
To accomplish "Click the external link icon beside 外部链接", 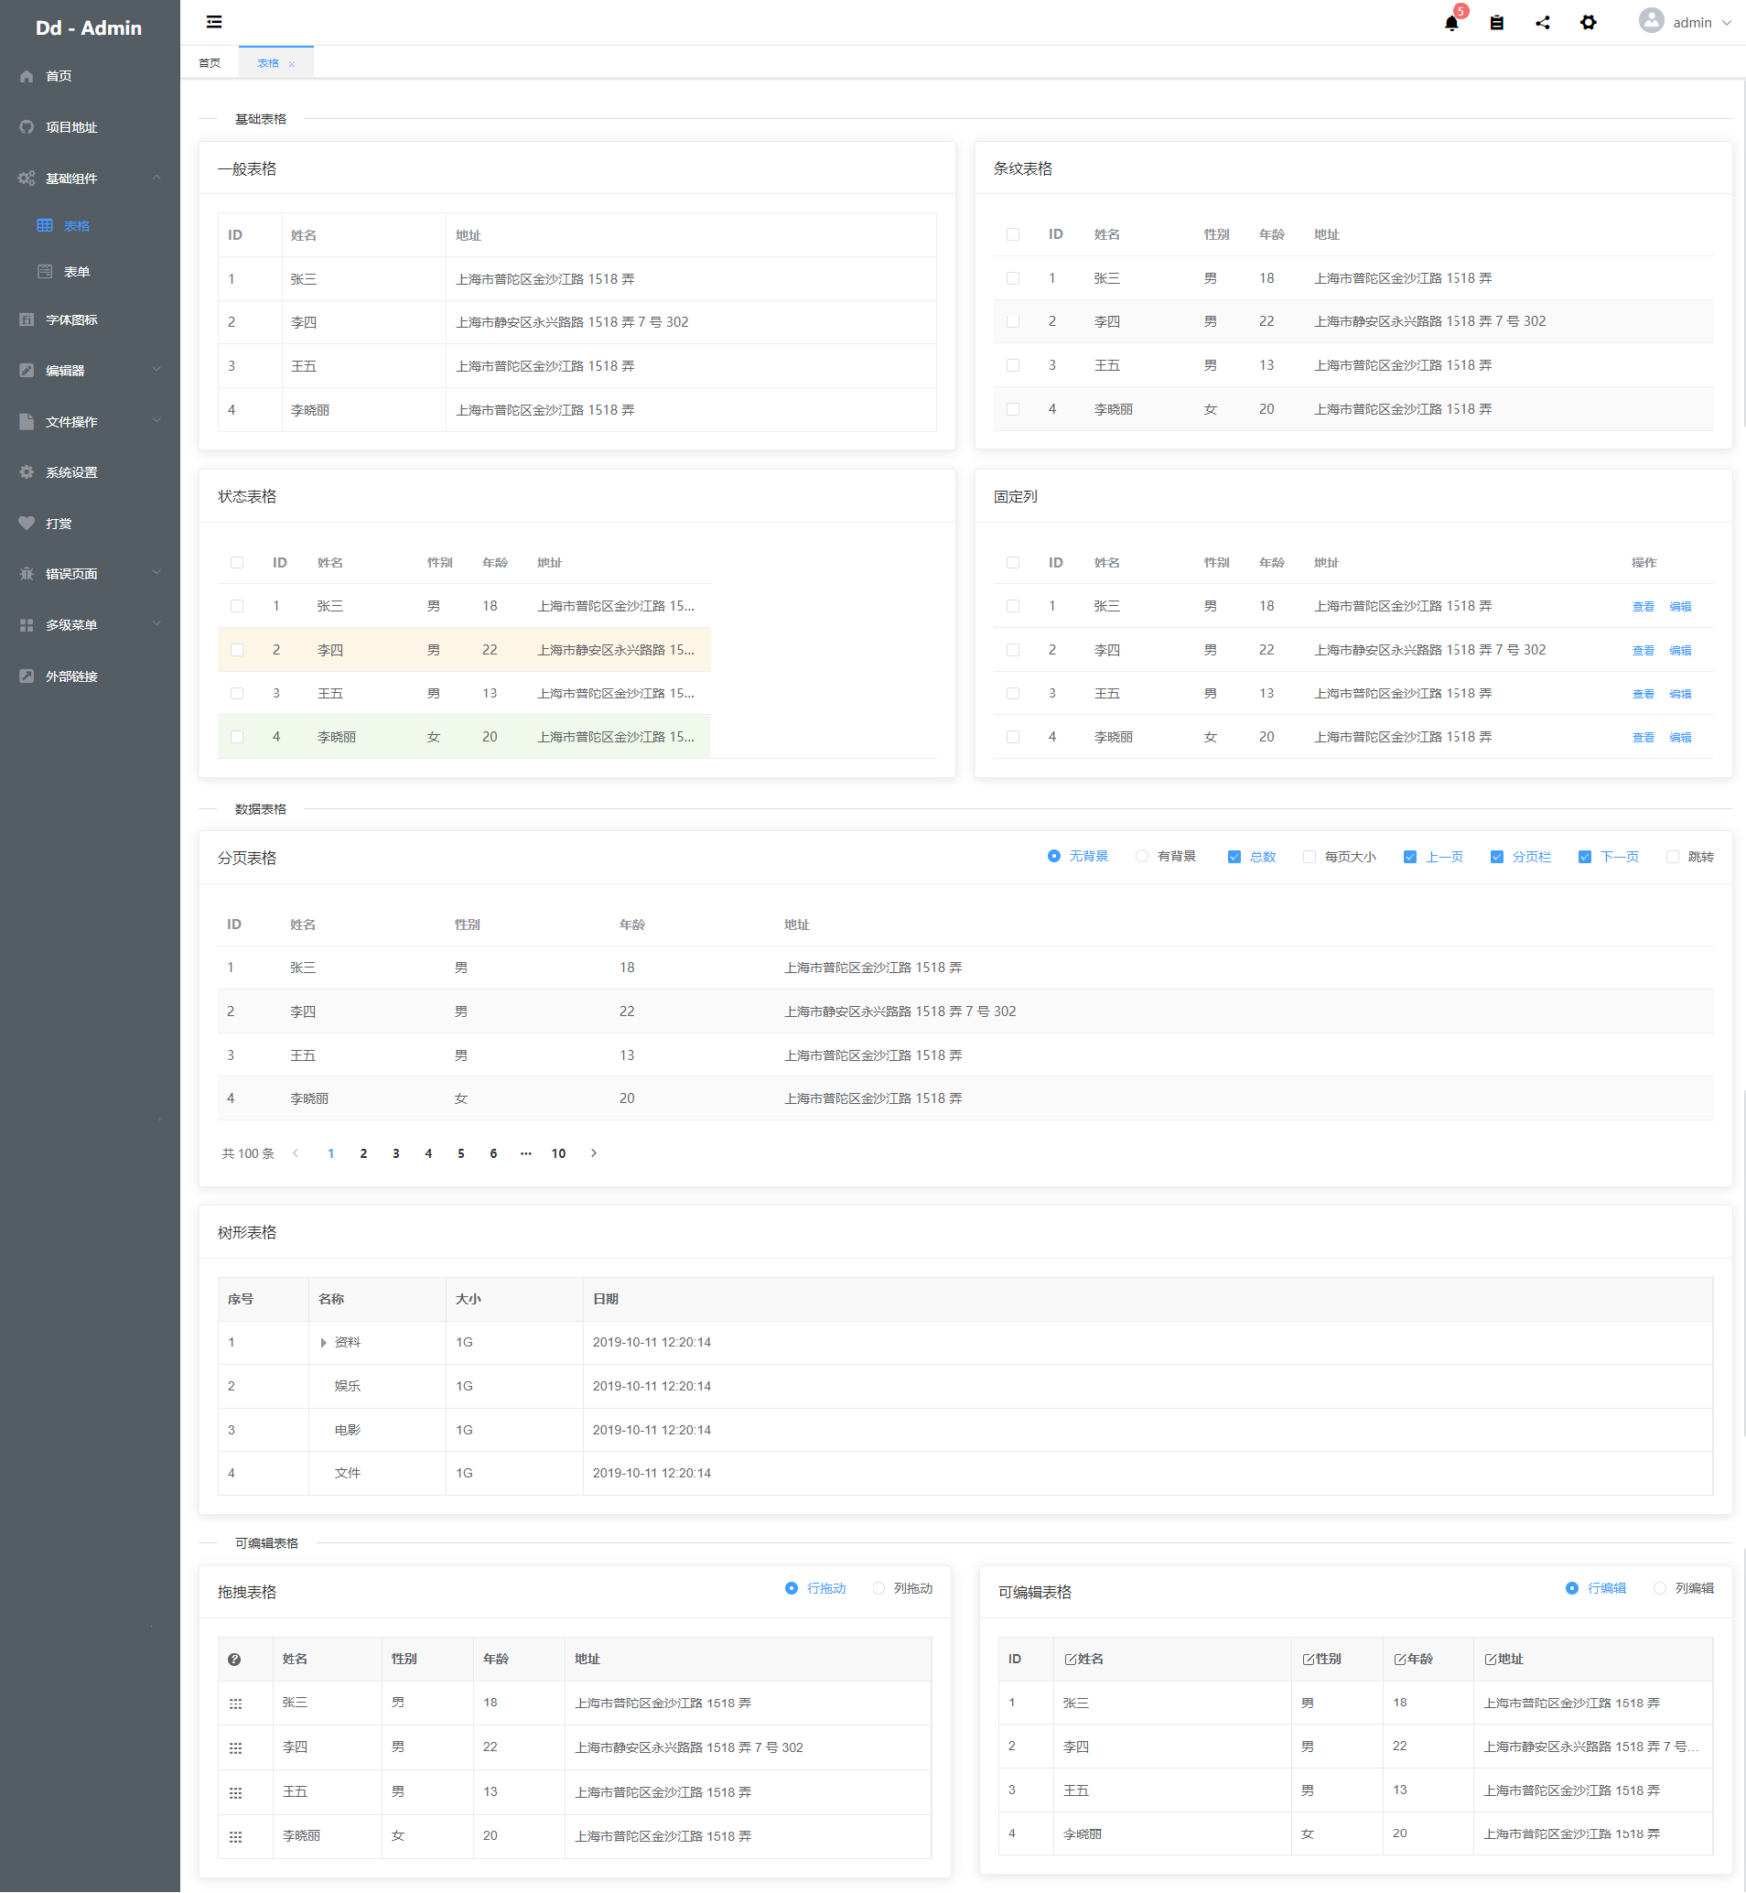I will point(27,676).
